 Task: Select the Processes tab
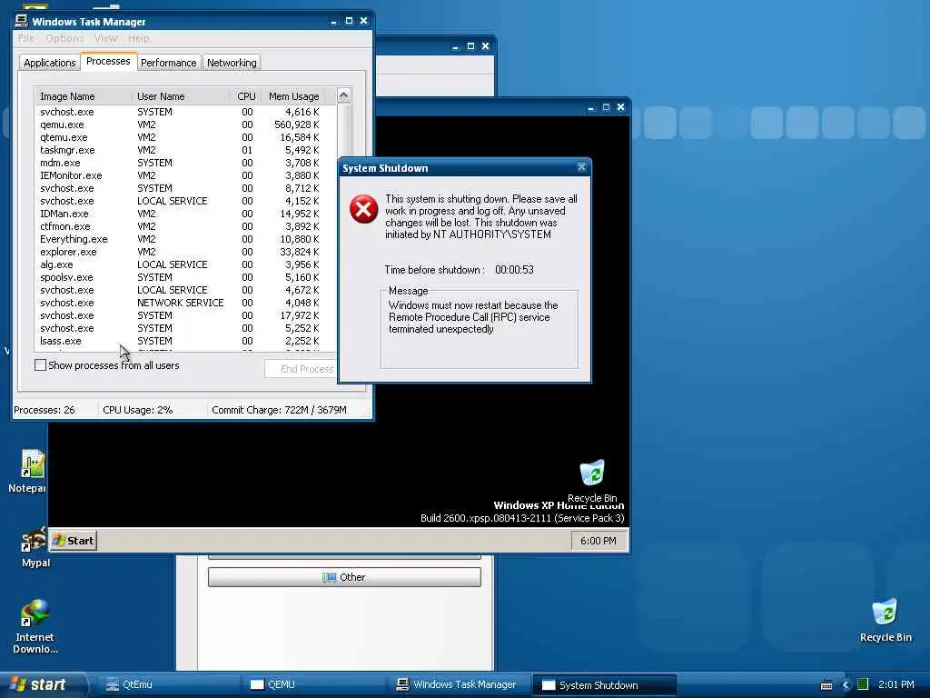pyautogui.click(x=108, y=61)
